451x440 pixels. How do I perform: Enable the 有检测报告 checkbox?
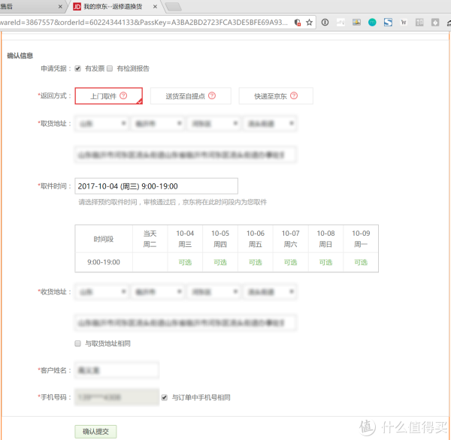click(110, 68)
